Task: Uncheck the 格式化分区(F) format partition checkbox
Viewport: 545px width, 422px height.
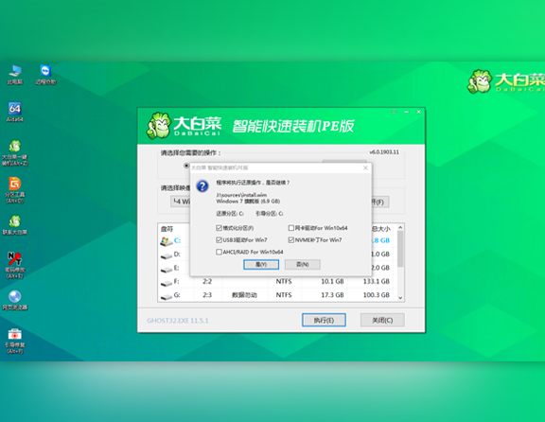Action: click(x=219, y=228)
